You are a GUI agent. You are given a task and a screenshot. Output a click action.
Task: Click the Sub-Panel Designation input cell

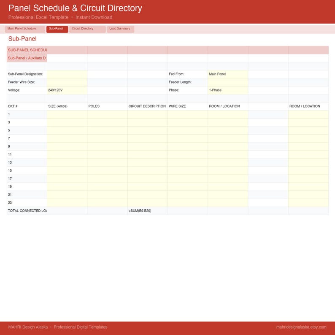point(67,74)
